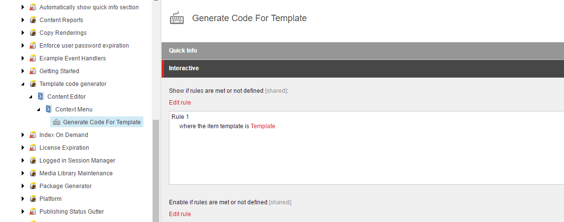
Task: Click the Package Generator module icon
Action: click(x=33, y=186)
